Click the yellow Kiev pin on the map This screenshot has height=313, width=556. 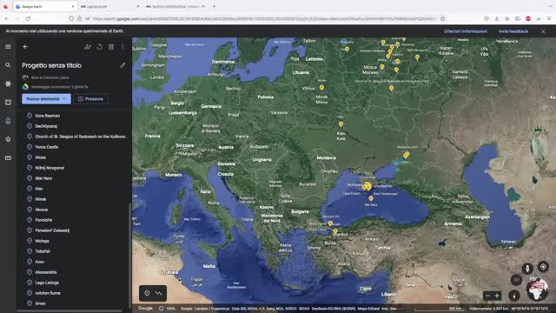coord(341,123)
